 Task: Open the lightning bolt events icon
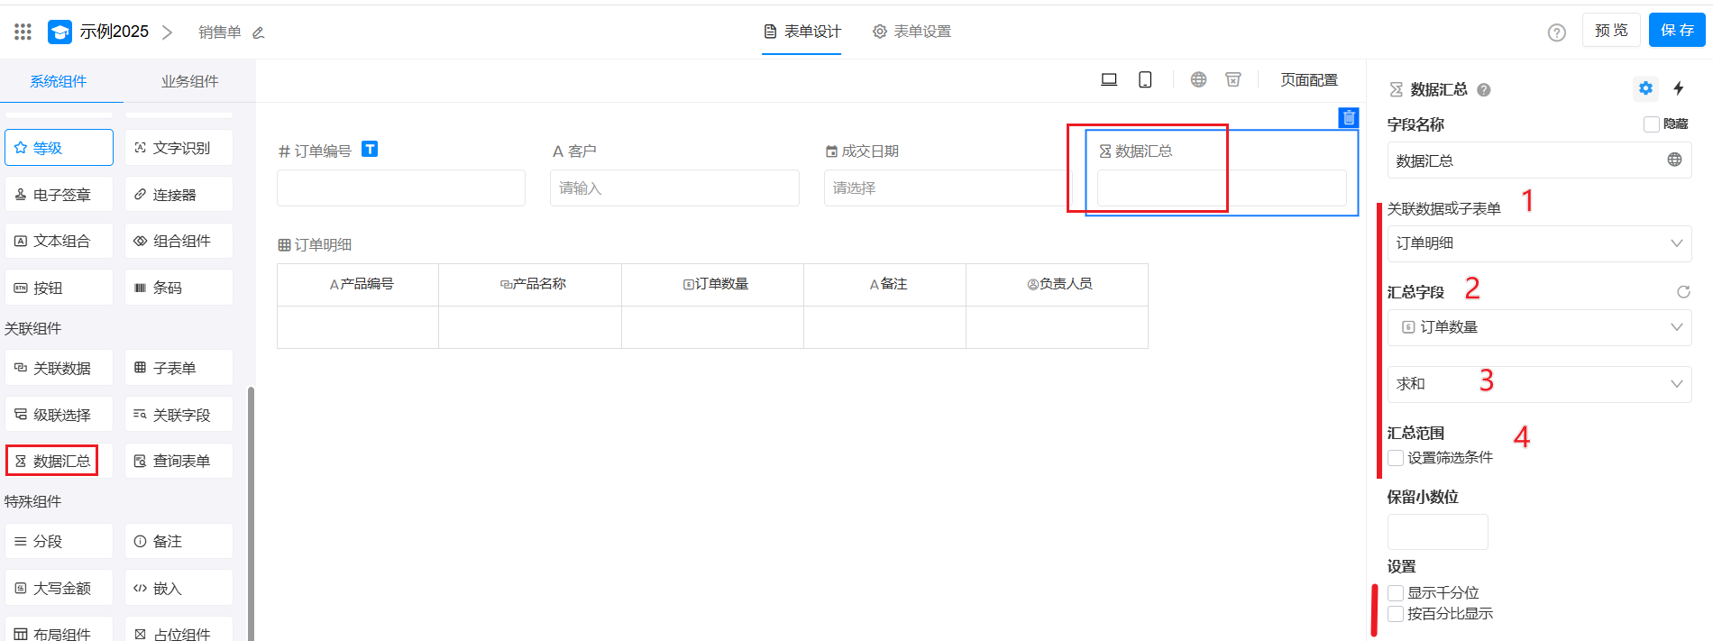tap(1679, 88)
